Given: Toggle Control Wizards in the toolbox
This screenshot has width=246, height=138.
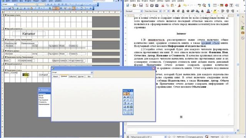Looking at the screenshot, I should click(x=128, y=94).
